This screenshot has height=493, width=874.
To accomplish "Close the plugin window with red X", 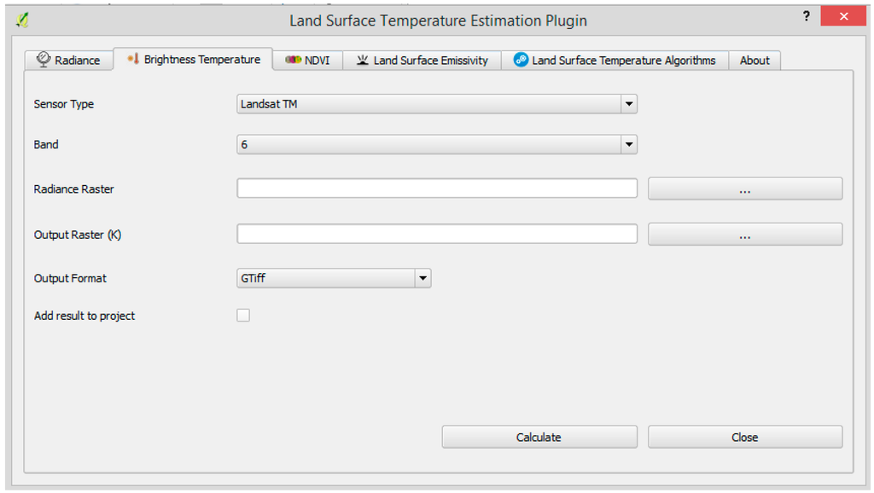I will 844,17.
